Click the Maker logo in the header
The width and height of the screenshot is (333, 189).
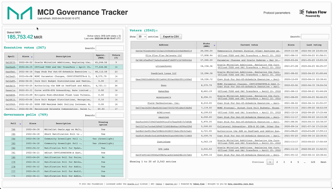tap(20, 13)
